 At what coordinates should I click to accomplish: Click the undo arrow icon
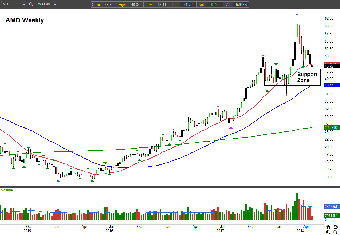pos(335,227)
